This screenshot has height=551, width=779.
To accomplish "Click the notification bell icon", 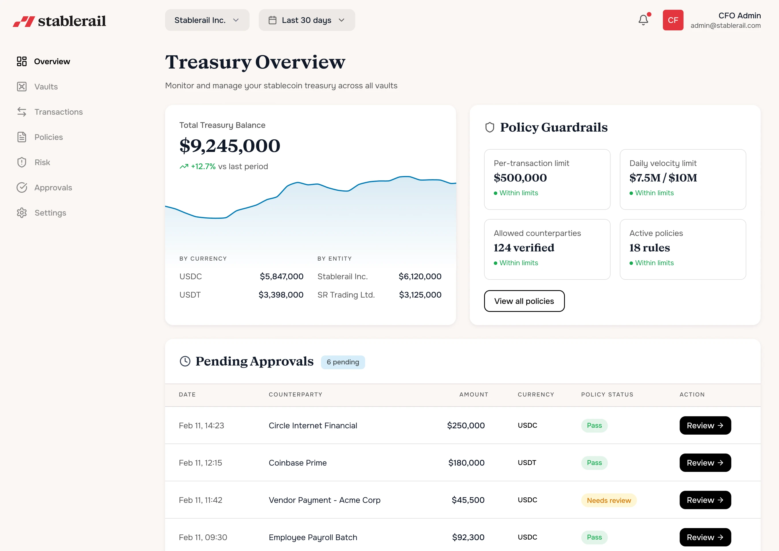I will click(643, 20).
